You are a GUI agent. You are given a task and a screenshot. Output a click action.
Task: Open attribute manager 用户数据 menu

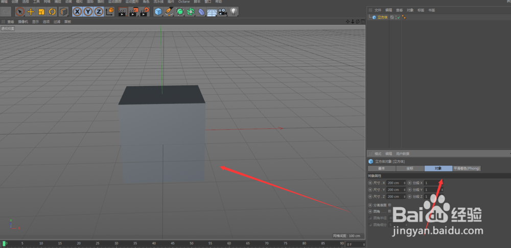tap(403, 154)
